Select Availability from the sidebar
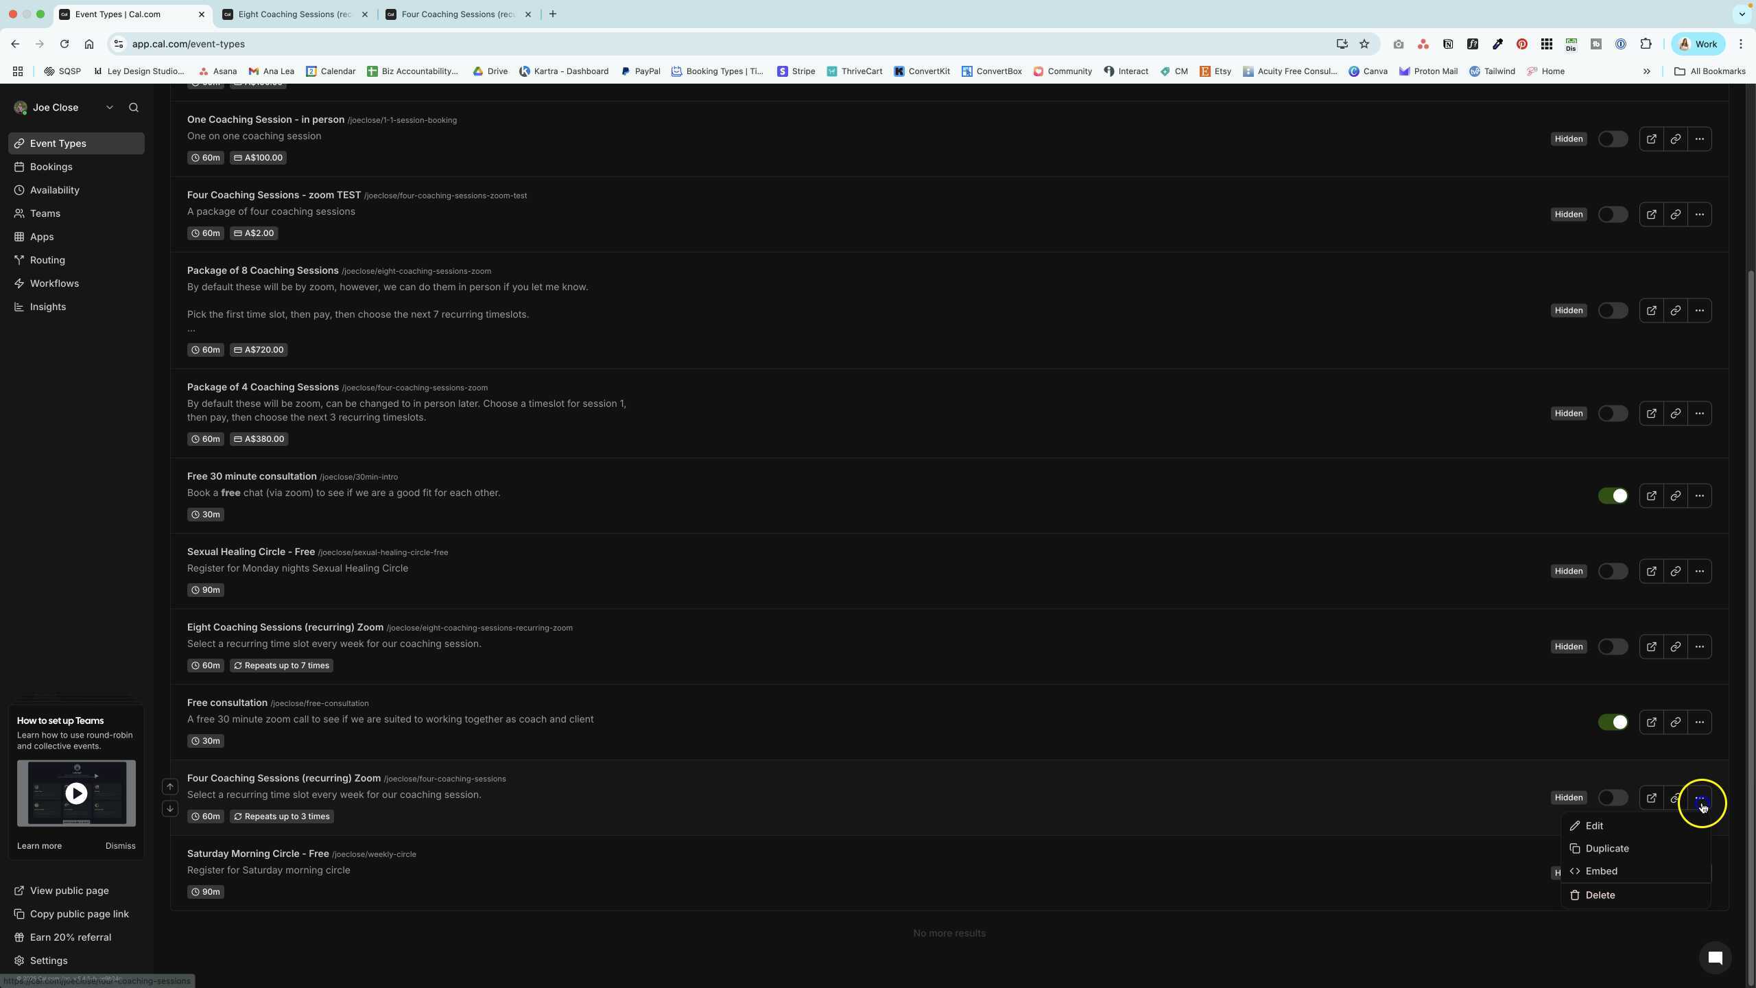The image size is (1756, 988). (x=55, y=190)
